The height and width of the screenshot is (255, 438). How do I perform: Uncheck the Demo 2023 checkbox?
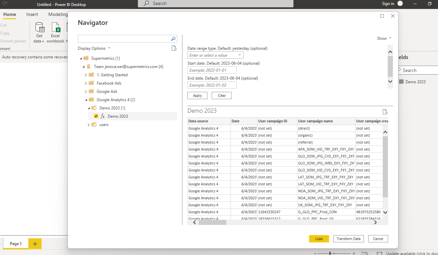coord(96,116)
